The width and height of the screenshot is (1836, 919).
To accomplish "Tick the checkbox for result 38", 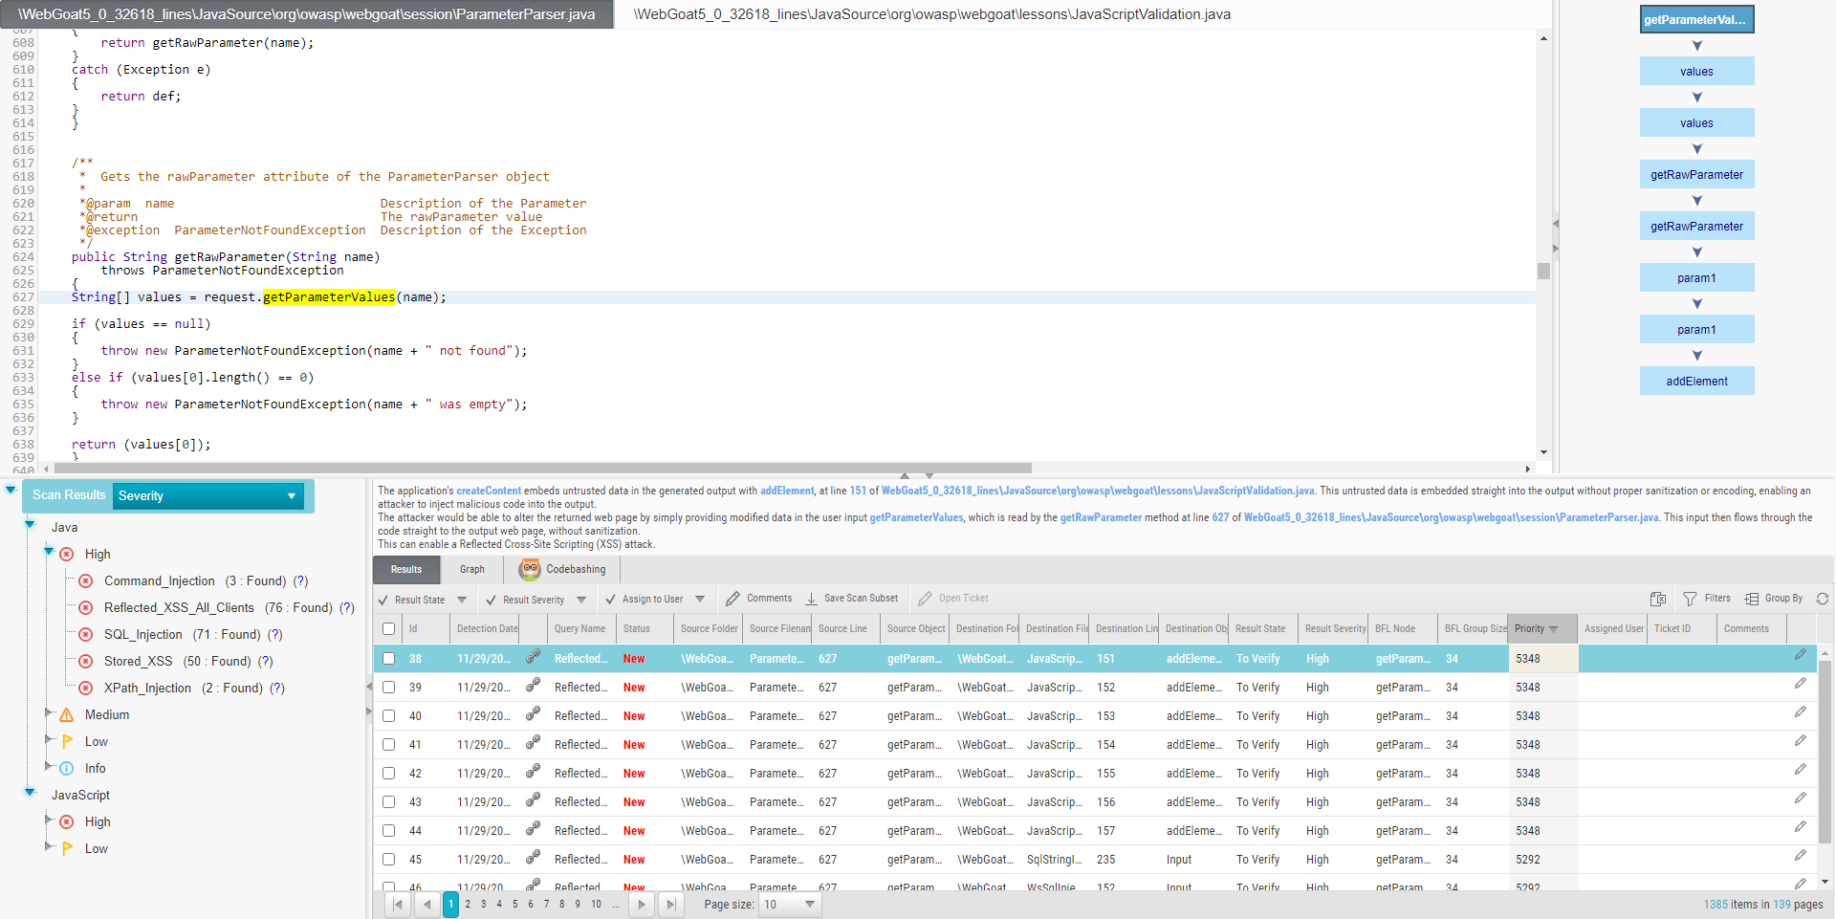I will (x=388, y=658).
